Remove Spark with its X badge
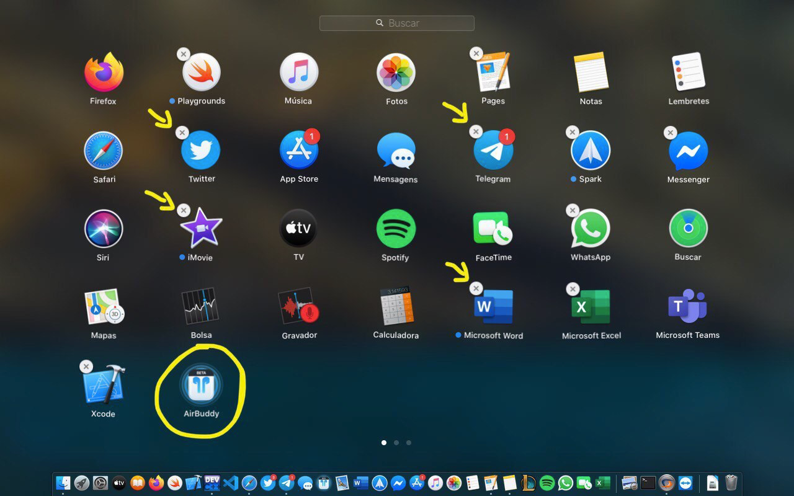794x496 pixels. [573, 132]
